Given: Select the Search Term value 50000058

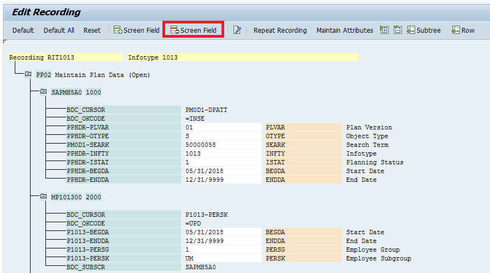Looking at the screenshot, I should pos(223,145).
